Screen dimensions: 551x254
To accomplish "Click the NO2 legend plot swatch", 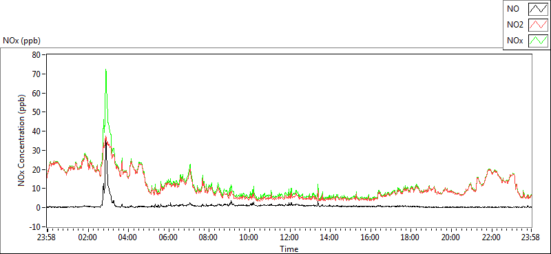I will click(539, 25).
